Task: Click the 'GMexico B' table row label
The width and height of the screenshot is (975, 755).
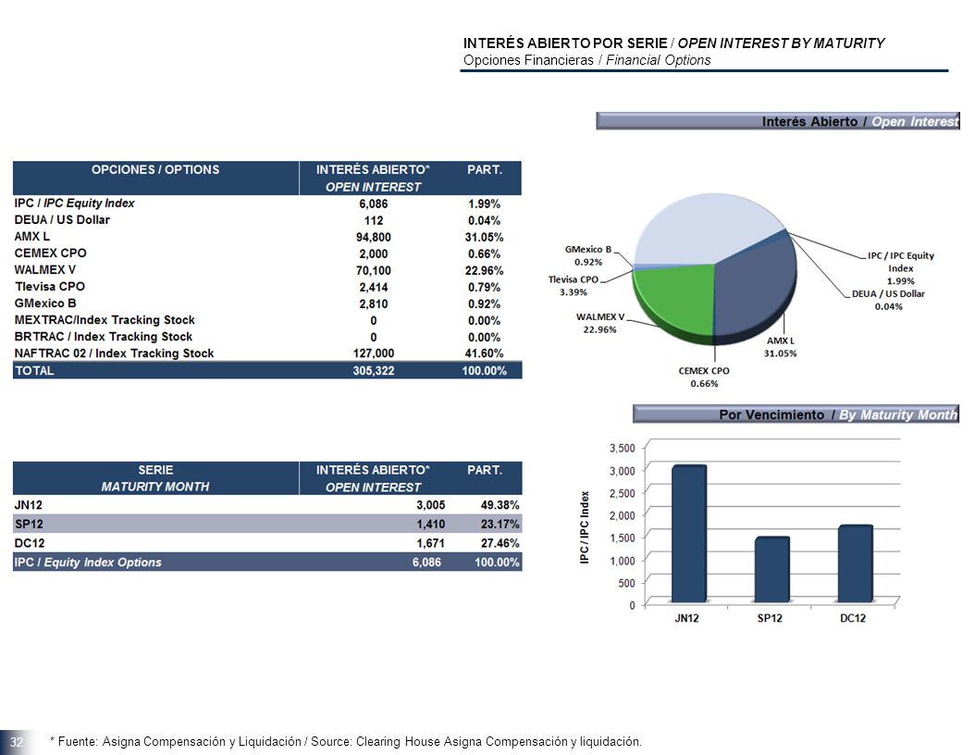Action: click(45, 303)
